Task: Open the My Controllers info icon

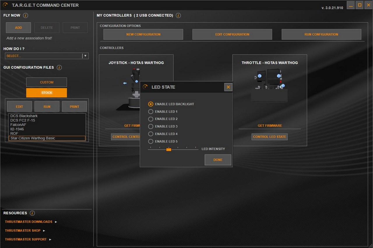Action: tap(178, 15)
